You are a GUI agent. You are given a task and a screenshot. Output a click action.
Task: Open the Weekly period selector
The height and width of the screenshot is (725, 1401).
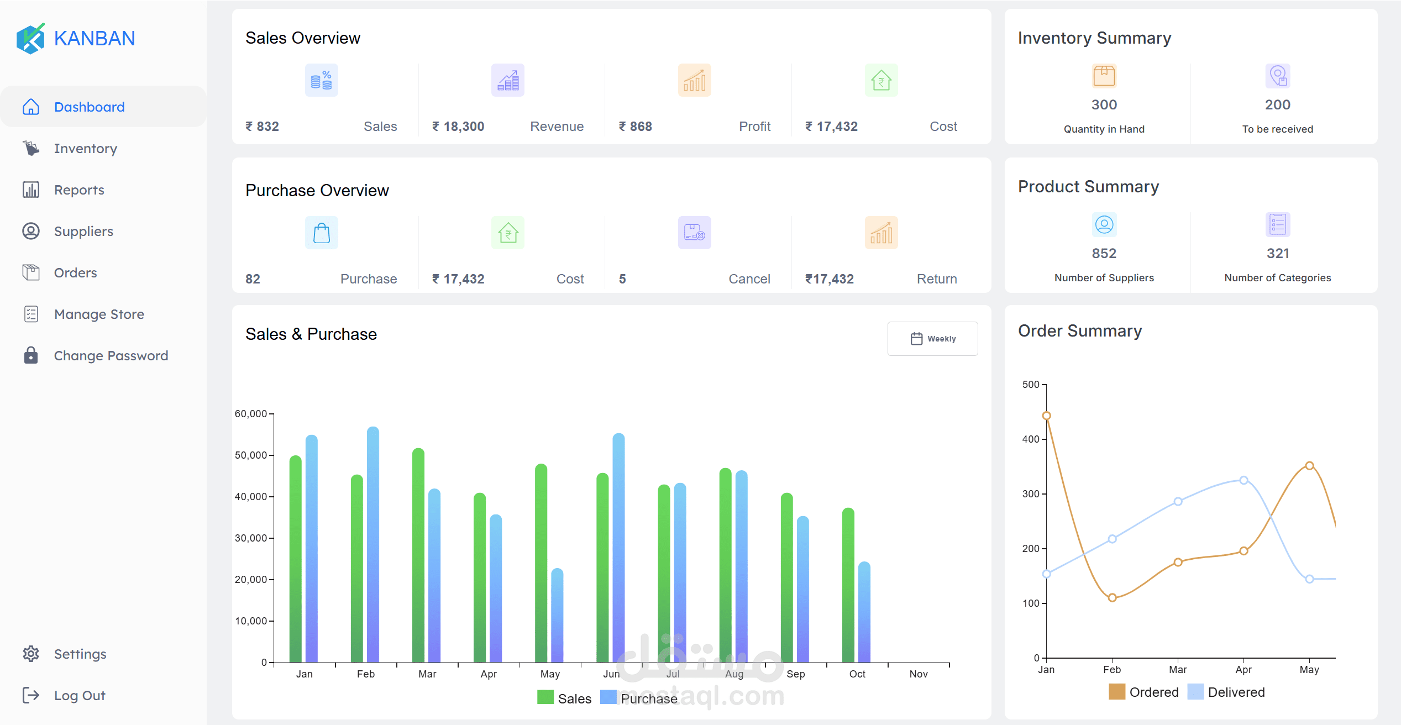point(933,339)
